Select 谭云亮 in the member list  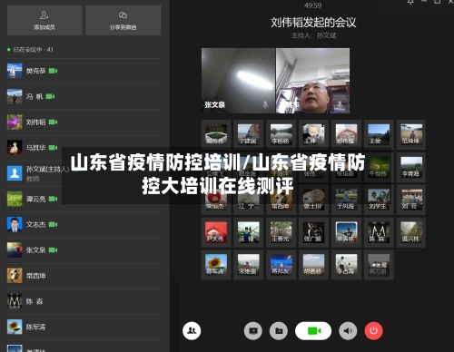(x=84, y=199)
